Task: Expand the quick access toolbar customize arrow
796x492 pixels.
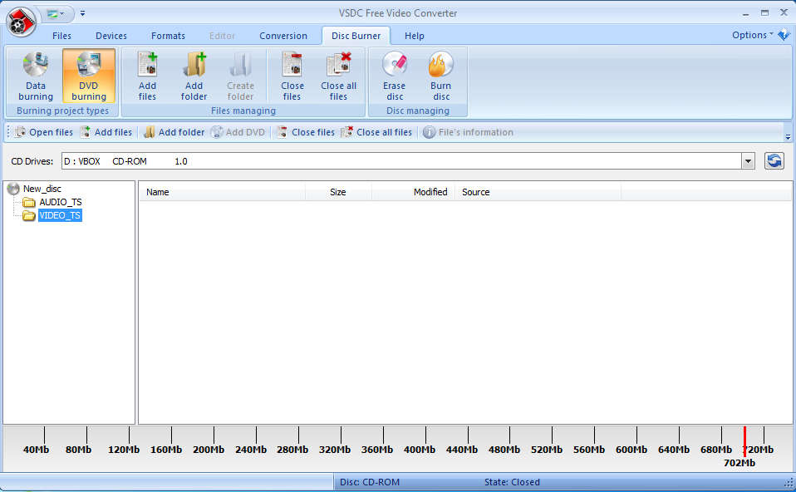Action: pyautogui.click(x=82, y=13)
